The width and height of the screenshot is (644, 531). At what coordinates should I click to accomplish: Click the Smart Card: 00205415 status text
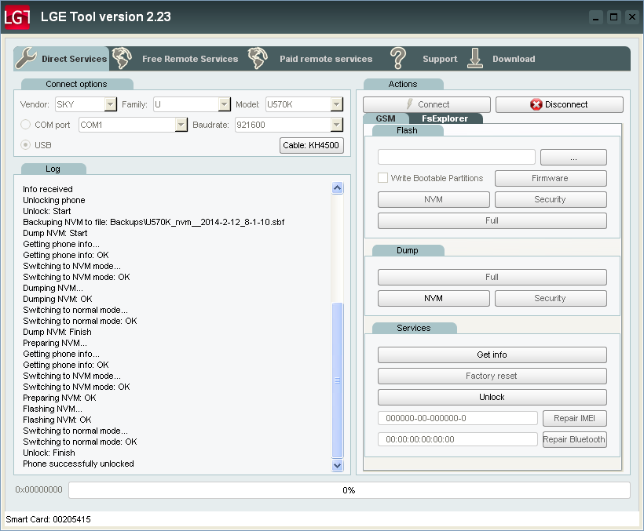48,519
